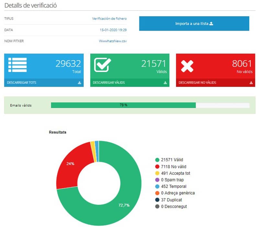Click download icon in Descarregar Tots bar

click(x=79, y=83)
